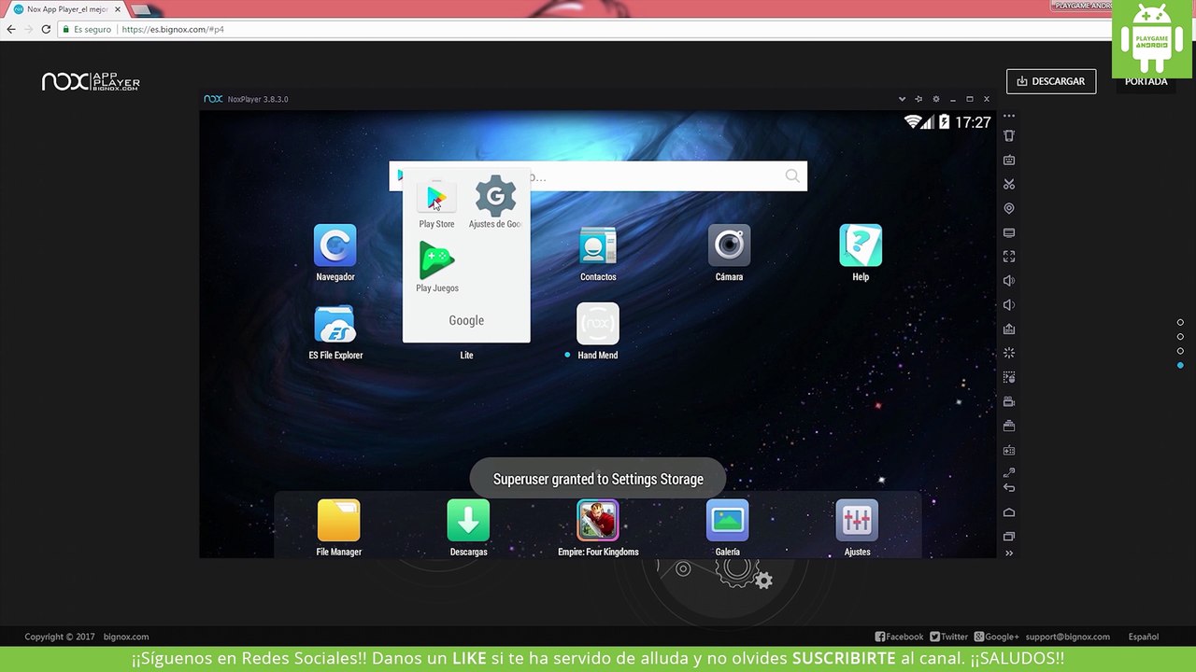Image resolution: width=1196 pixels, height=672 pixels.
Task: Click the DESCARGAR download button
Action: coord(1051,81)
